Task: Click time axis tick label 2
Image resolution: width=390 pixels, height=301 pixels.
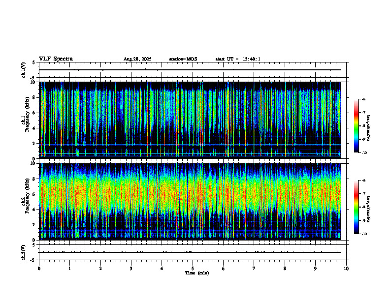Action: coord(100,269)
